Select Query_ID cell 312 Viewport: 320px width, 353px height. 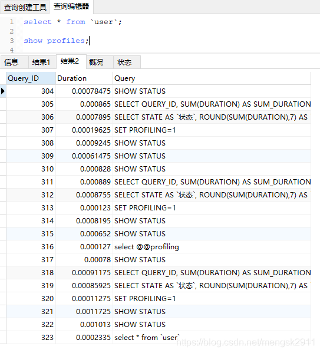[x=31, y=195]
